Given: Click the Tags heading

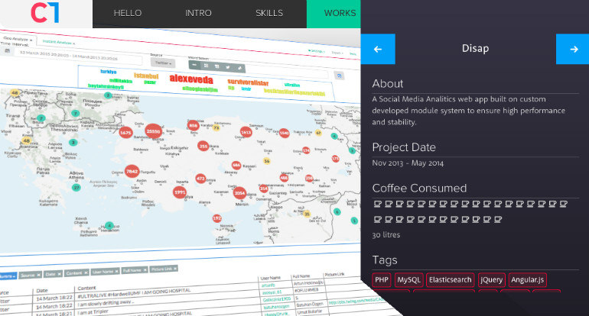Looking at the screenshot, I should pyautogui.click(x=385, y=260).
